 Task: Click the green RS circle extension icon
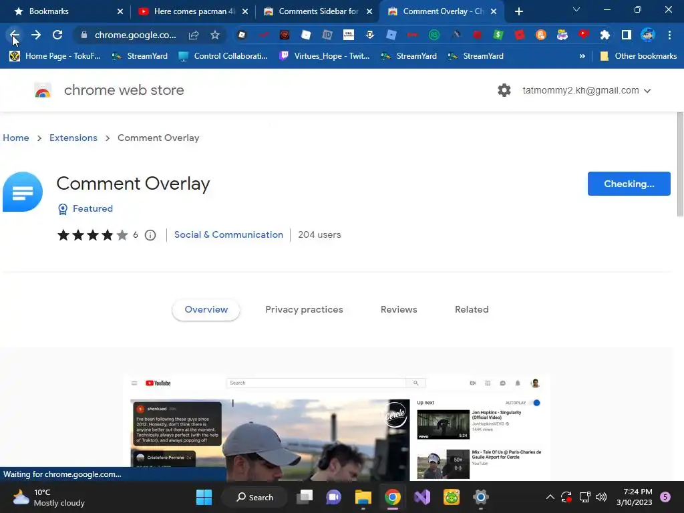click(x=434, y=35)
